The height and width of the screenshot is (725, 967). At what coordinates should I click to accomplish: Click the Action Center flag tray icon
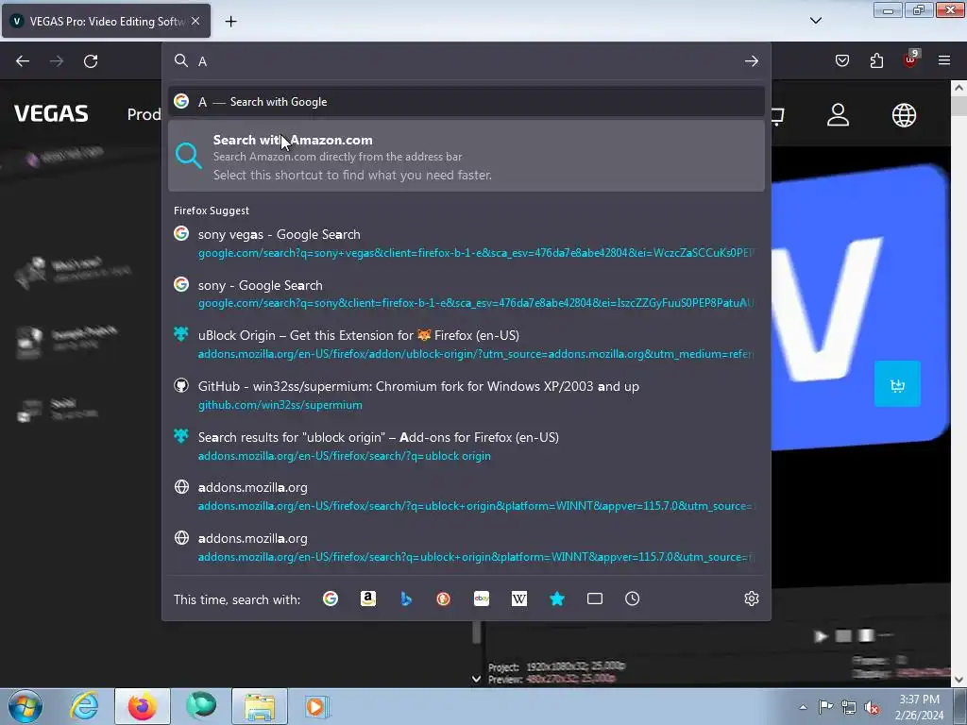click(x=825, y=707)
